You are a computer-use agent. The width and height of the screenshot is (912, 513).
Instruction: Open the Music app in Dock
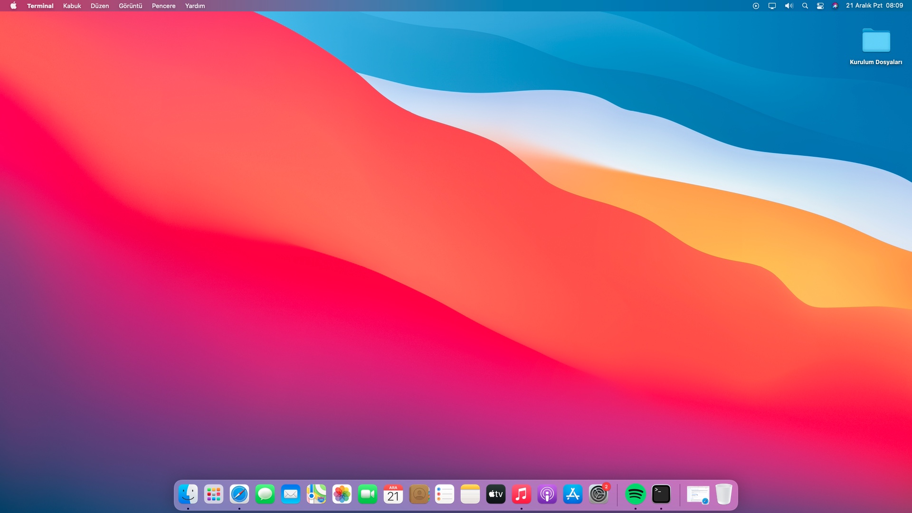(x=522, y=494)
